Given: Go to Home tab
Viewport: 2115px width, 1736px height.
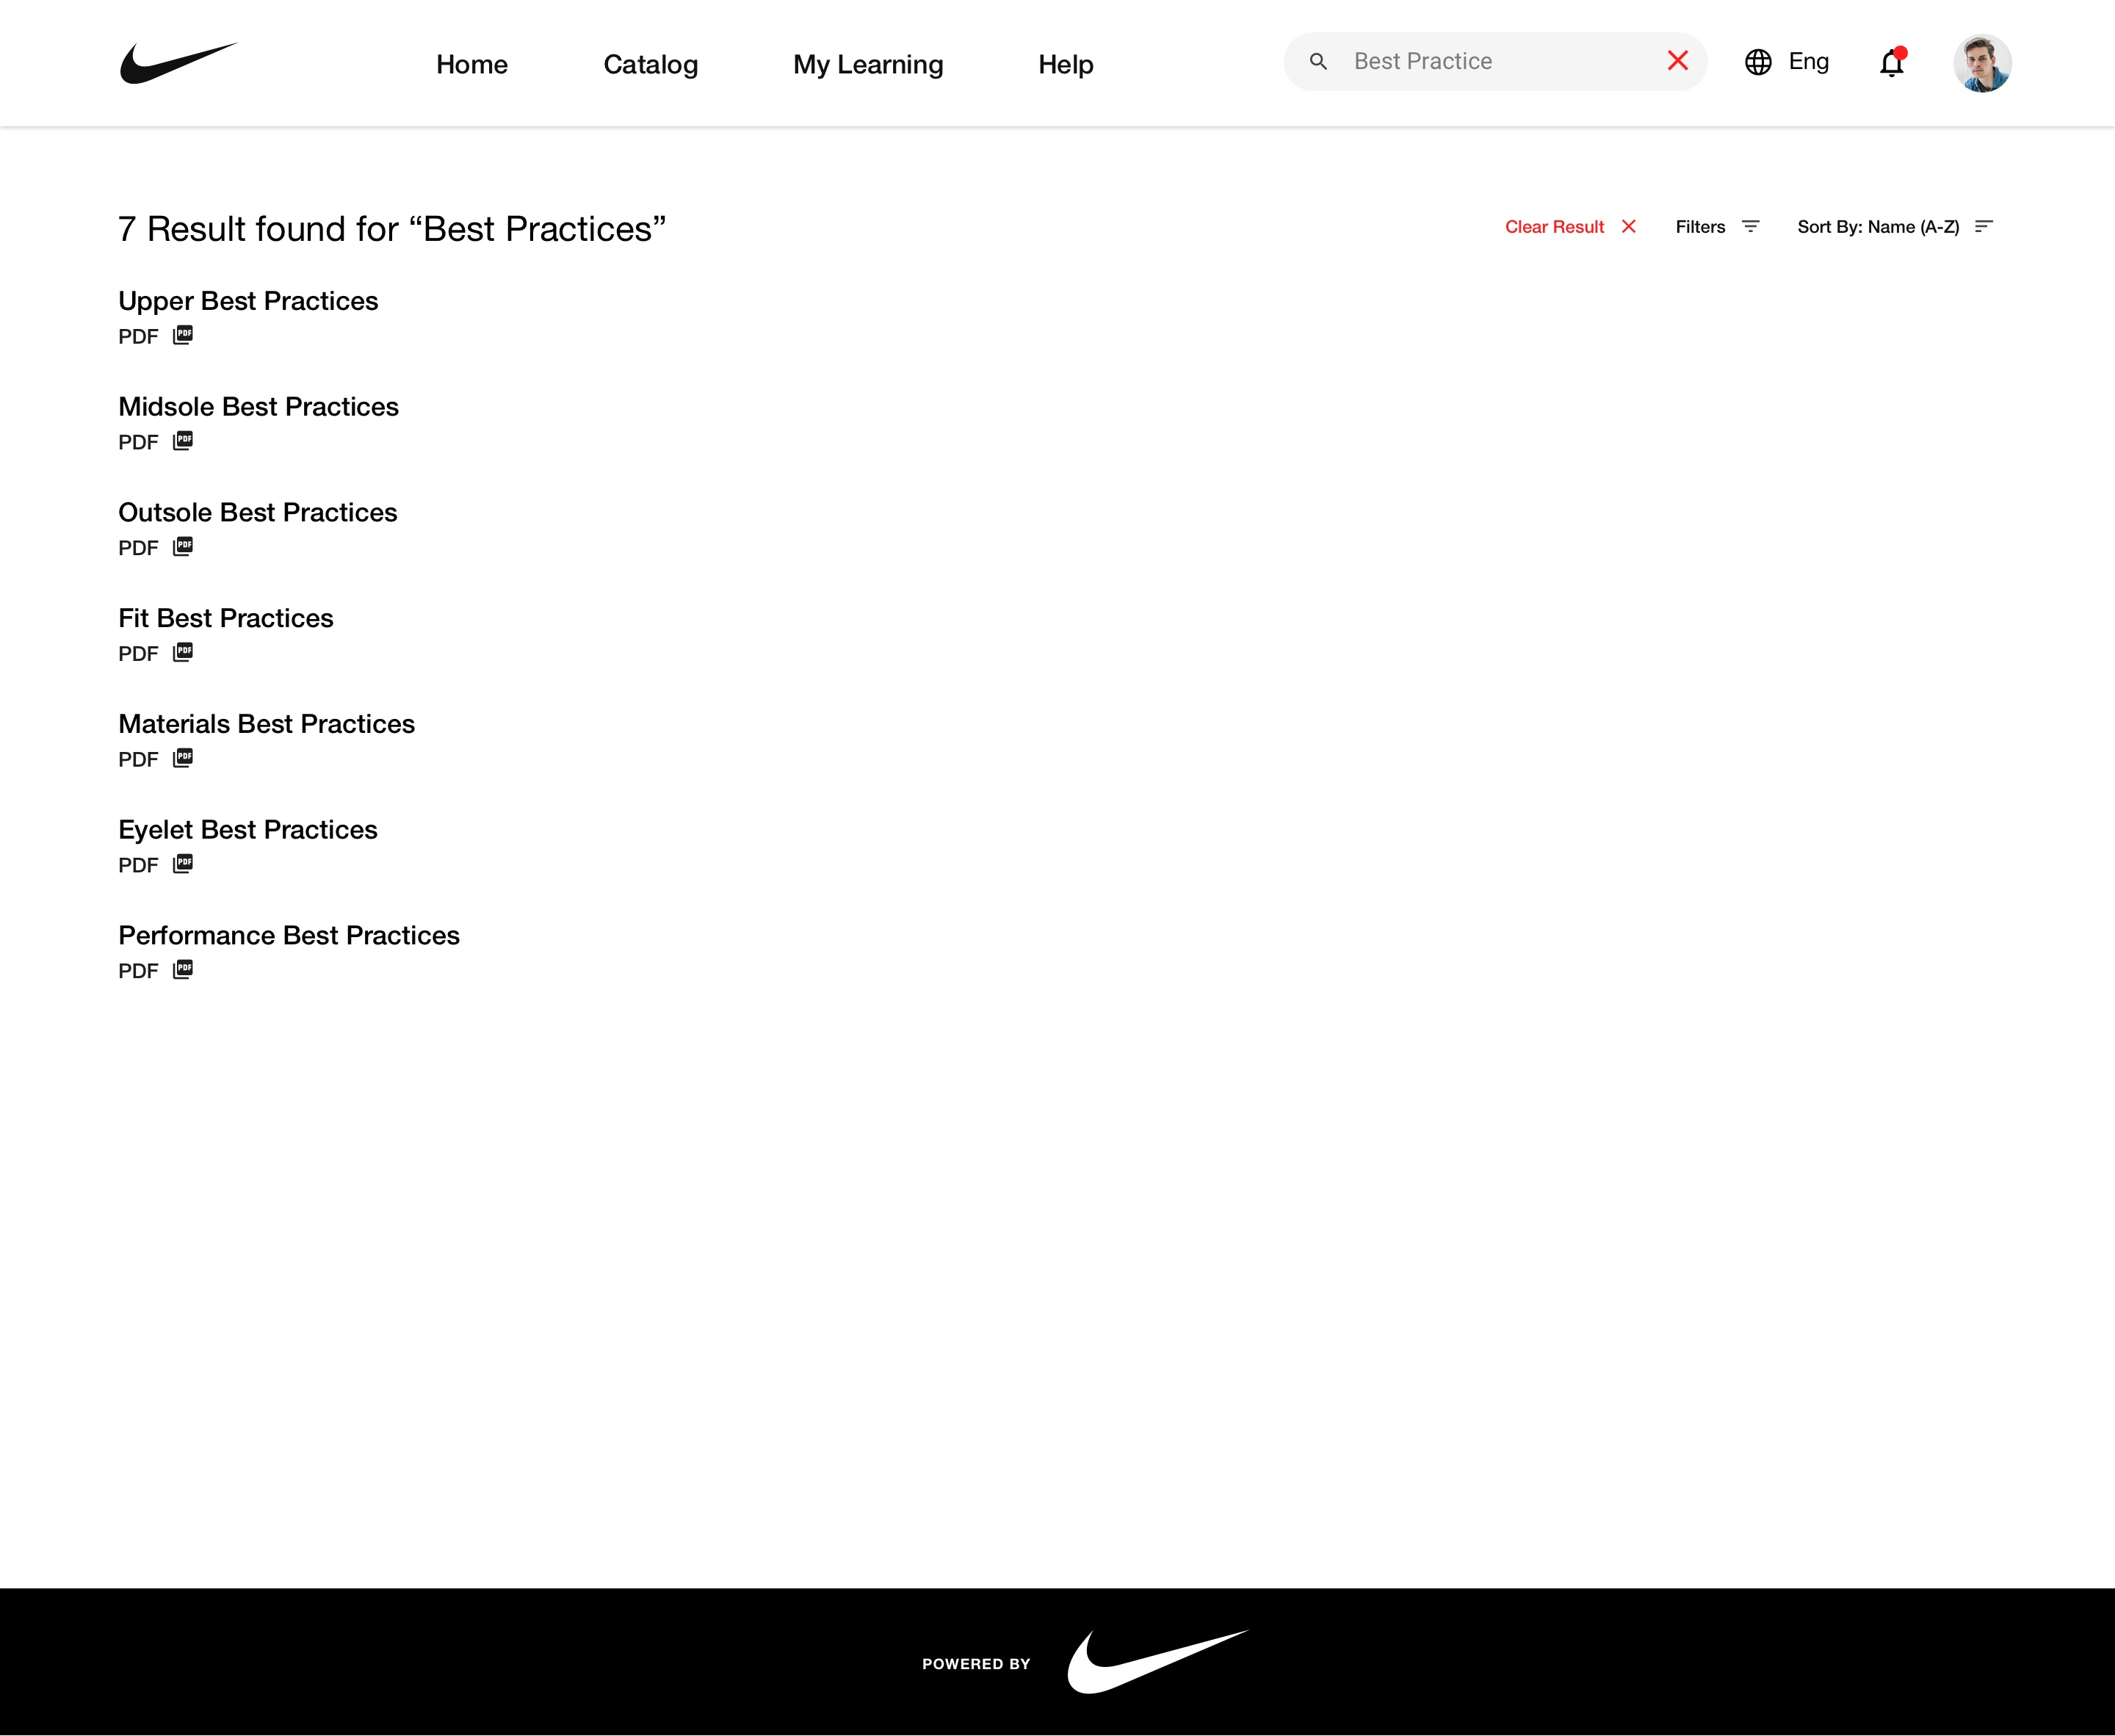Looking at the screenshot, I should coord(472,64).
